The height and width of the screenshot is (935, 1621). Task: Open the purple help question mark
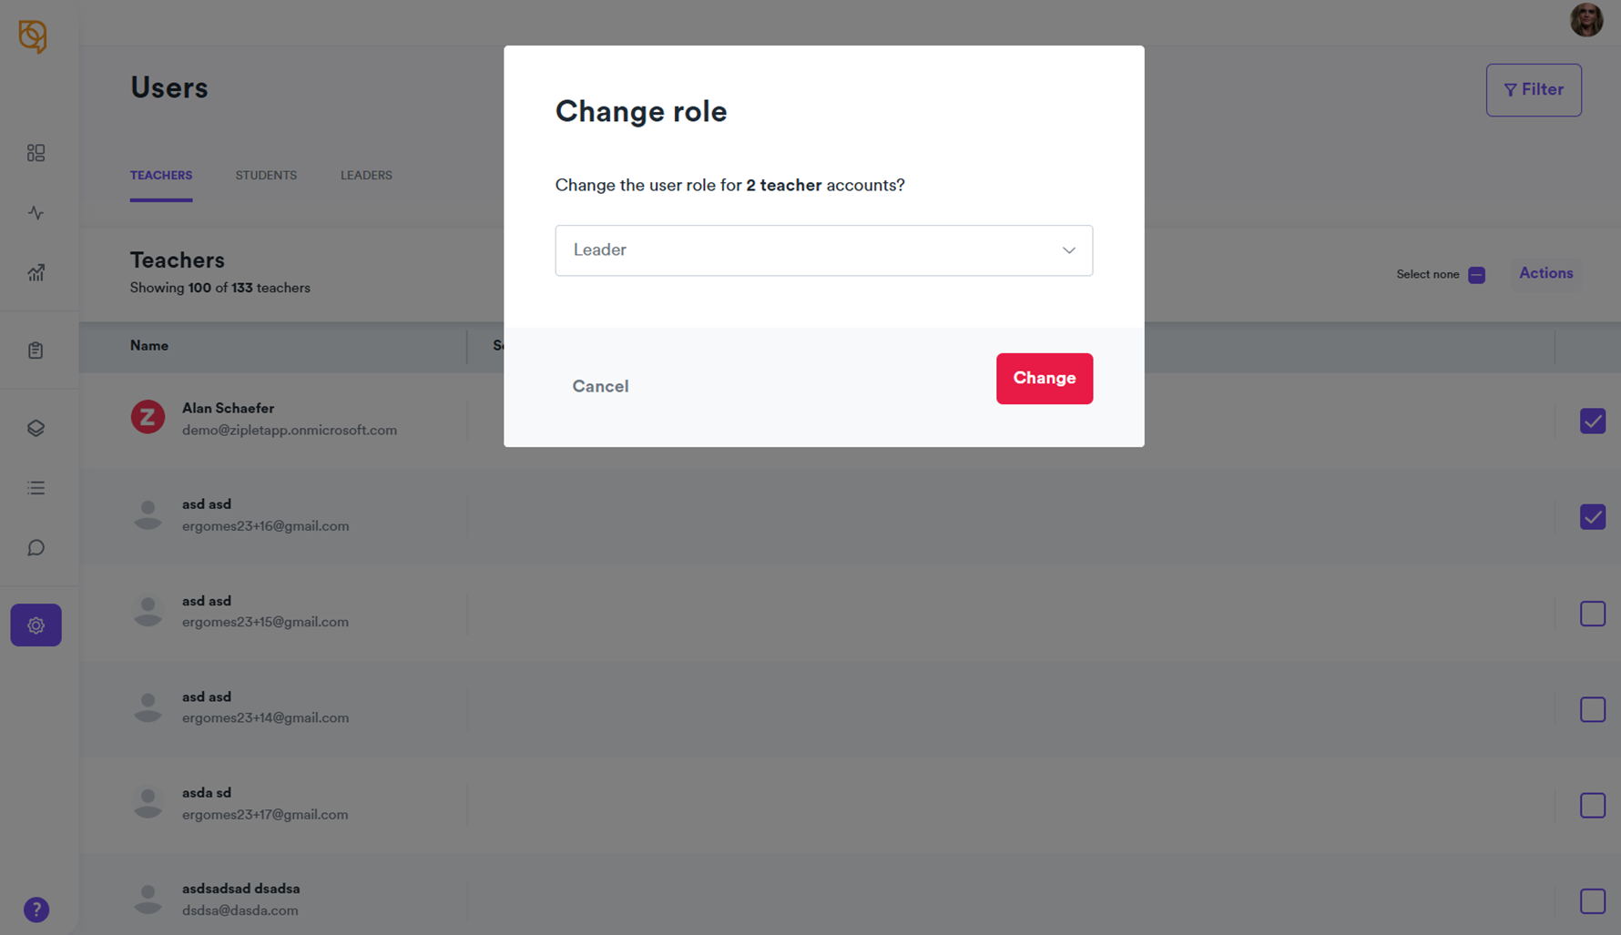[36, 910]
